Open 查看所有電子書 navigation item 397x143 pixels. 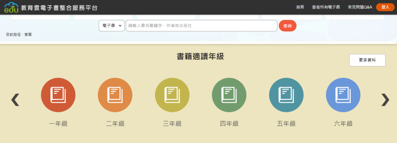(x=326, y=7)
